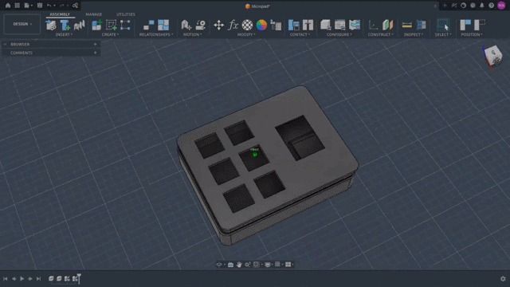Open the app grid icon in the title bar

18,6
